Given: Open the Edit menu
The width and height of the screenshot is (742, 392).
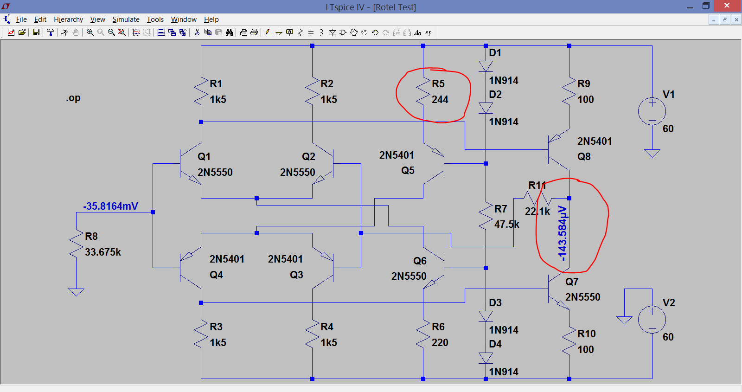Looking at the screenshot, I should tap(40, 19).
